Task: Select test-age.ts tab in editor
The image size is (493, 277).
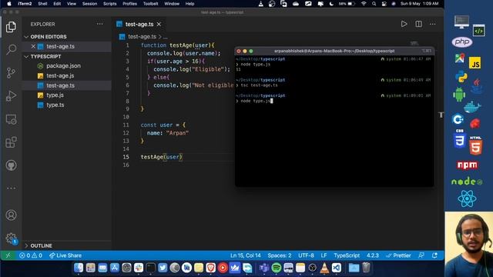Action: [139, 24]
